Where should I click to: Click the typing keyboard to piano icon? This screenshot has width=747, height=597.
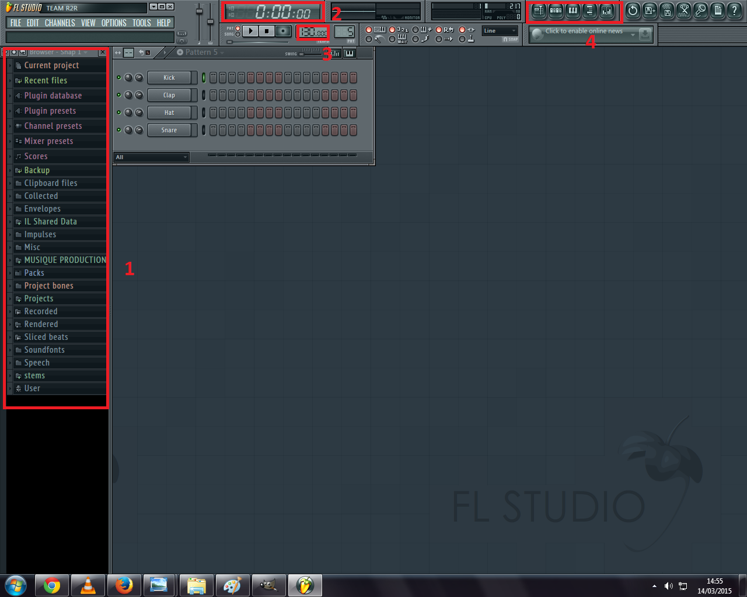(379, 30)
